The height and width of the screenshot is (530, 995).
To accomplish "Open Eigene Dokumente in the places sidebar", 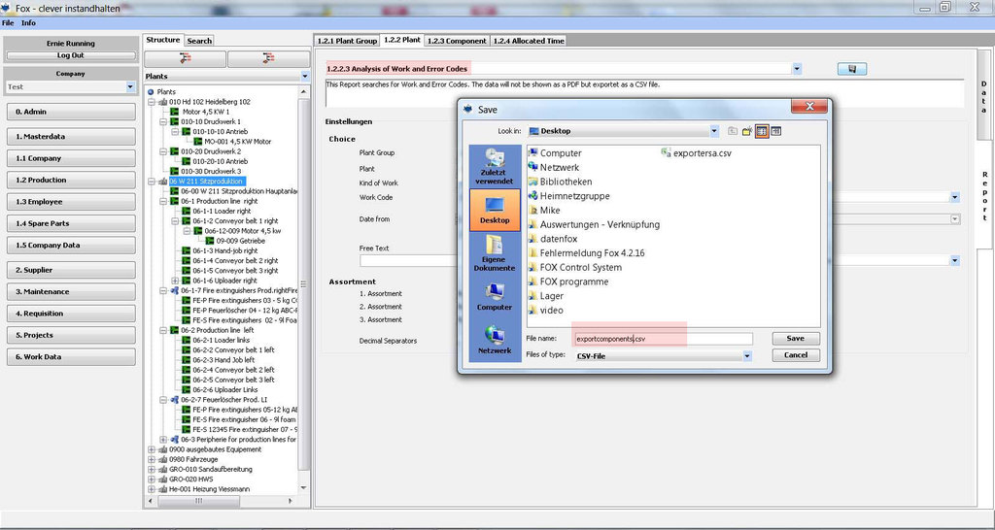I will pyautogui.click(x=494, y=254).
